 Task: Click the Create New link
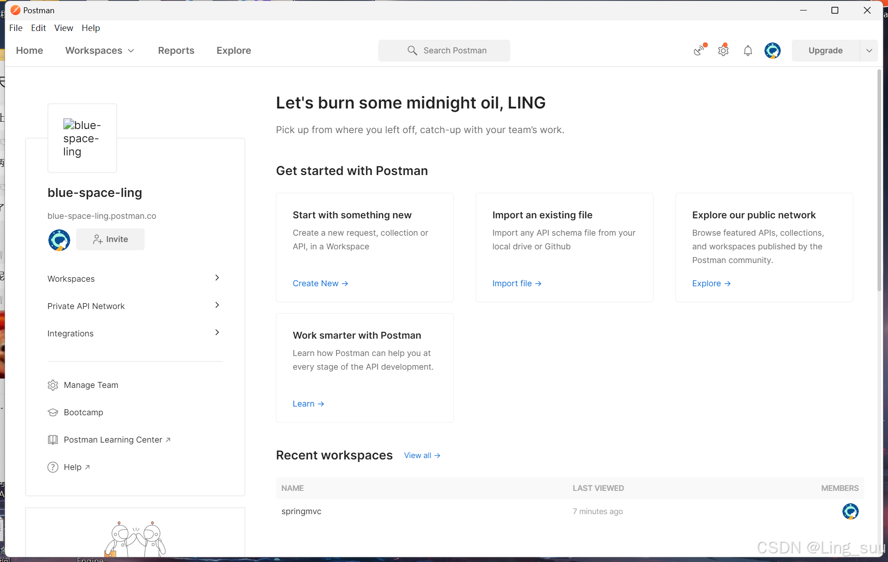point(320,284)
